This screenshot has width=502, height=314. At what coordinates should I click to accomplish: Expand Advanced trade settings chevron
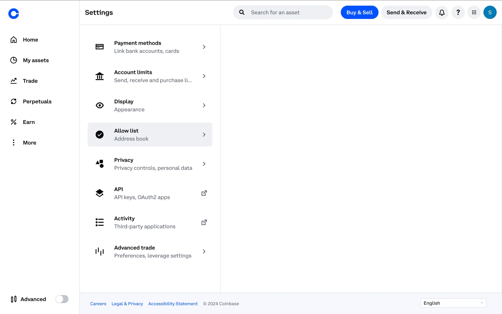tap(204, 251)
